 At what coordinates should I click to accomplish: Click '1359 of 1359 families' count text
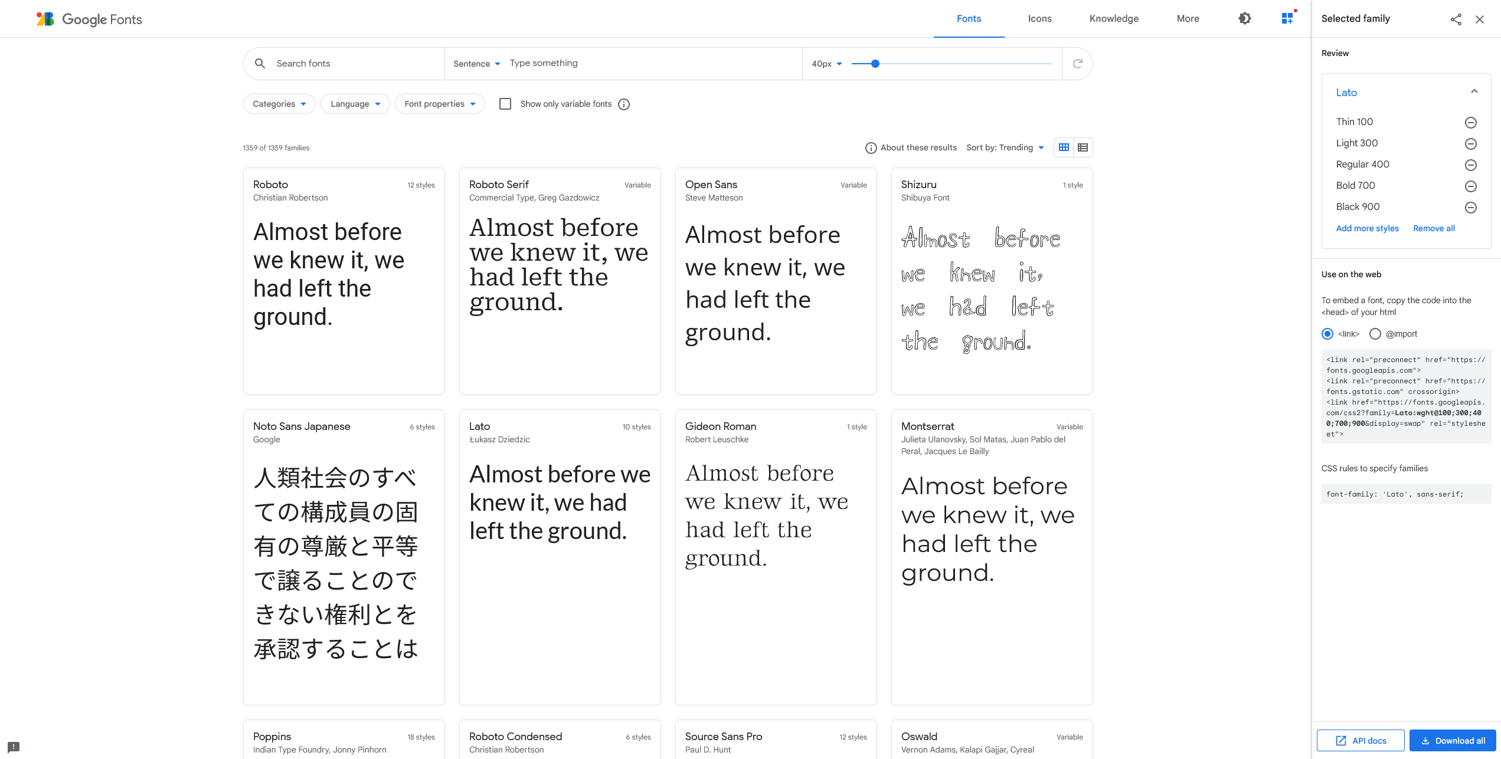point(276,148)
